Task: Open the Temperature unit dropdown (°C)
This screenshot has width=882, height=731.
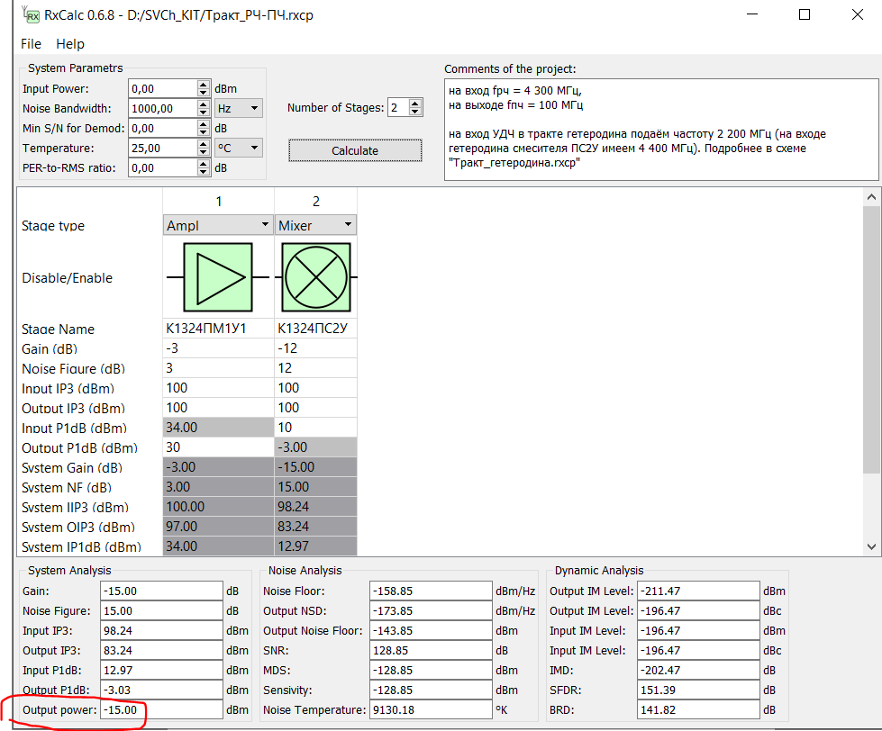Action: coord(239,148)
